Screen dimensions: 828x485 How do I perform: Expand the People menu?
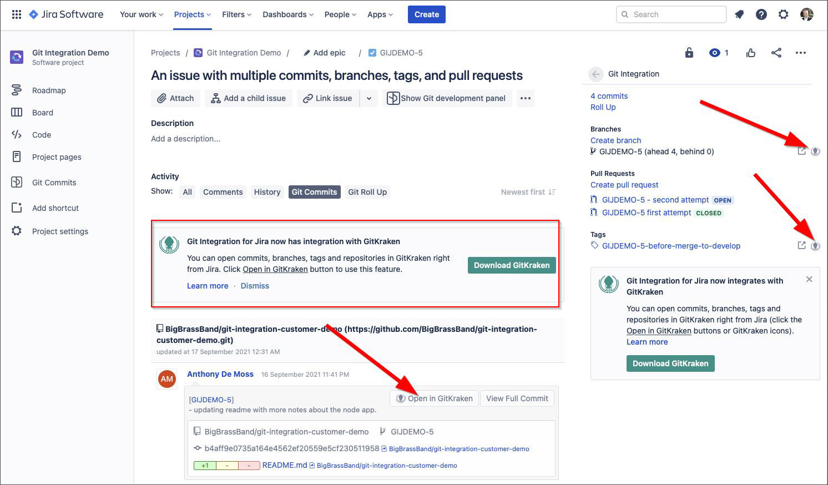[340, 14]
